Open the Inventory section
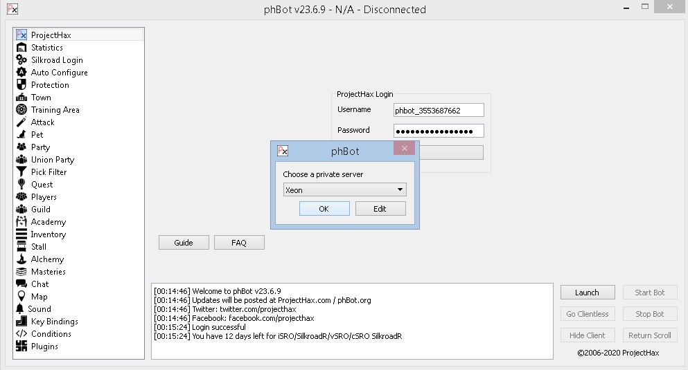688x370 pixels. coord(48,234)
